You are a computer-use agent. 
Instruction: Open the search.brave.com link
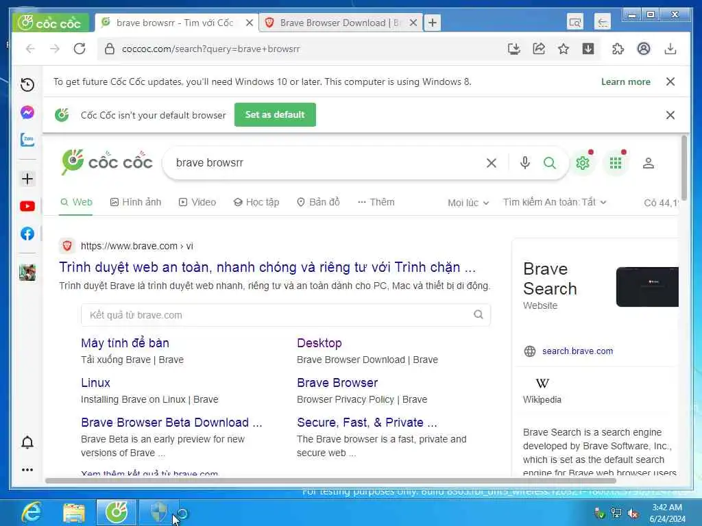(577, 351)
